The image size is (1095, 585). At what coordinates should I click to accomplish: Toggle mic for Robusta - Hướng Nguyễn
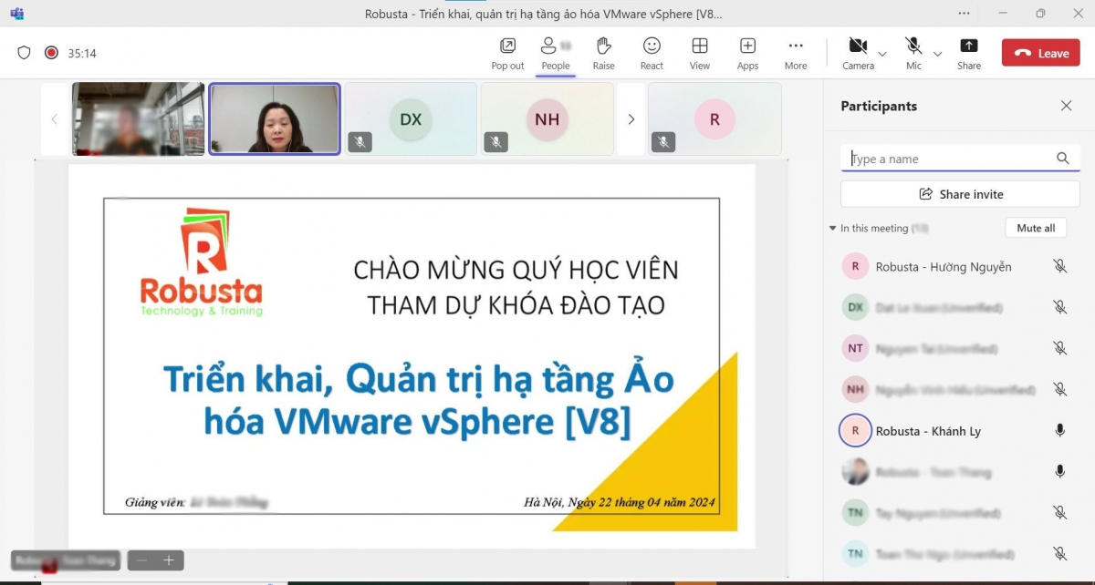(x=1059, y=267)
